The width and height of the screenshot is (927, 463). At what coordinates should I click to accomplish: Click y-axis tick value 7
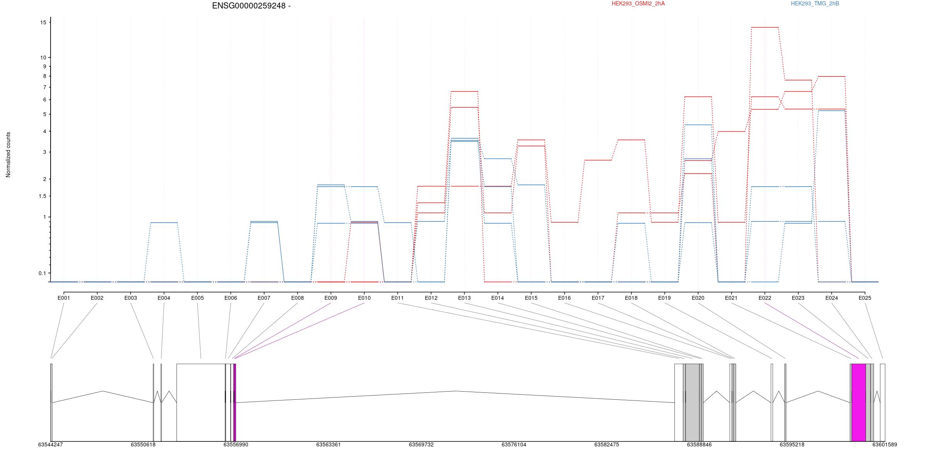45,87
